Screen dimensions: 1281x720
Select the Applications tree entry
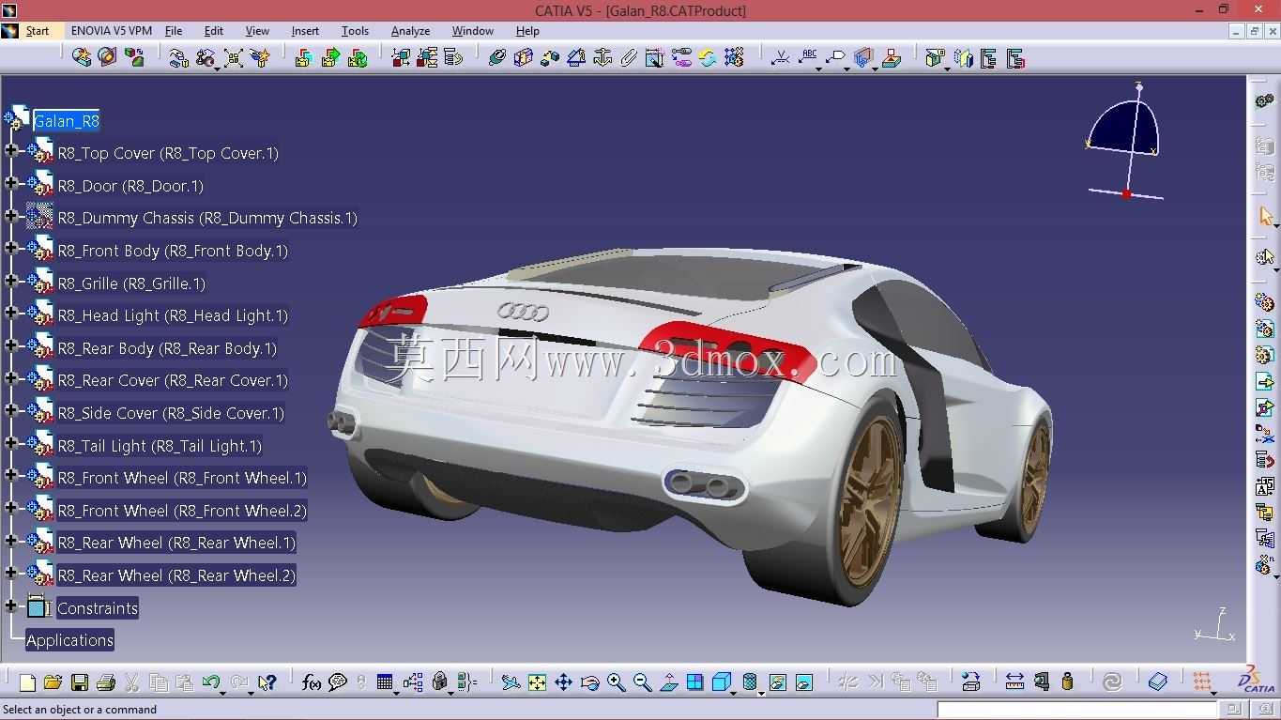tap(69, 640)
